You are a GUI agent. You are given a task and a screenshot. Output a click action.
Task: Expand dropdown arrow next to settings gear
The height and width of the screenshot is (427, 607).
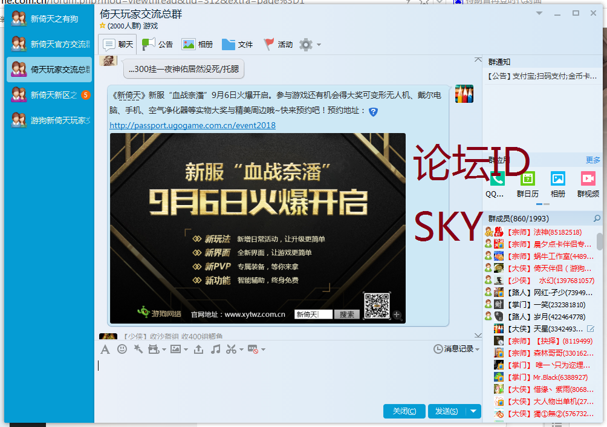click(x=319, y=45)
